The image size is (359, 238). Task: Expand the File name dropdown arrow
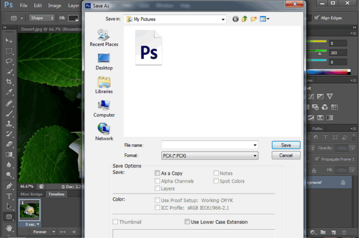[x=255, y=145]
